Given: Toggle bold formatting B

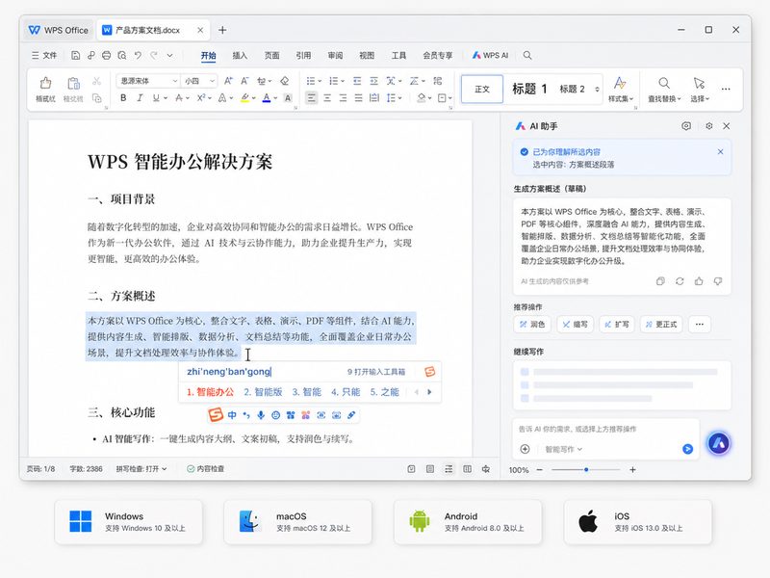Looking at the screenshot, I should point(123,98).
